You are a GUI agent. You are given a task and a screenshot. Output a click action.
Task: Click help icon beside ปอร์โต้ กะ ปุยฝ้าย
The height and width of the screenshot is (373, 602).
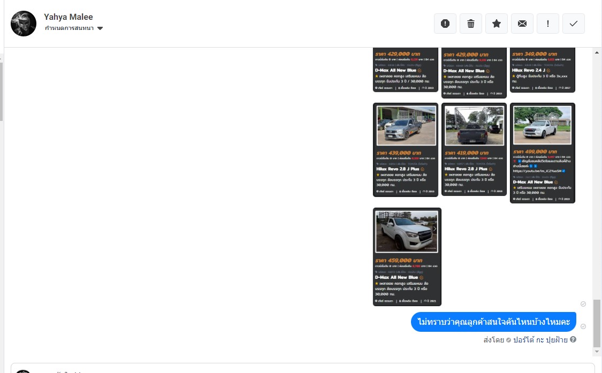[x=573, y=340]
